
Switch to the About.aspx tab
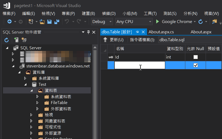tap(201, 32)
